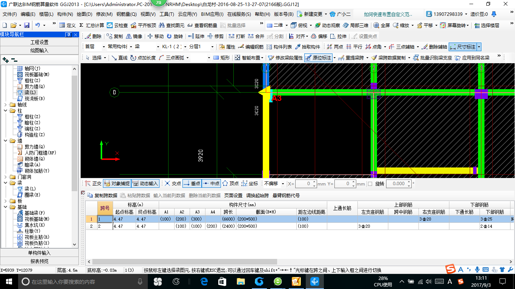Open the 在线服务(S) menu
The image size is (515, 289).
239,14
